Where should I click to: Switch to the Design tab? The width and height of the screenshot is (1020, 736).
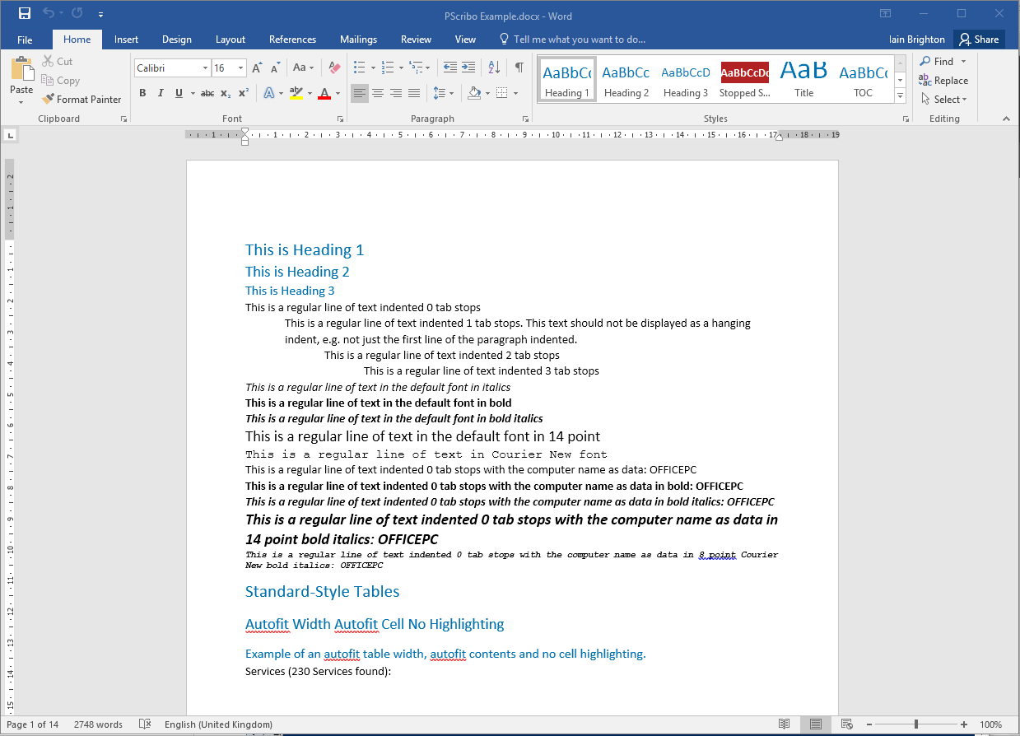click(x=176, y=40)
